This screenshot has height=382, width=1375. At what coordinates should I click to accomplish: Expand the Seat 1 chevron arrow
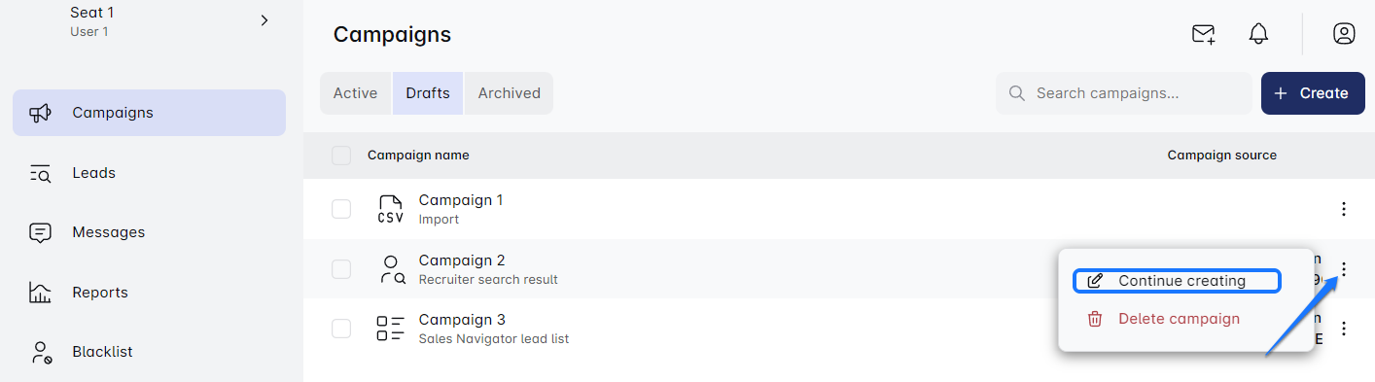click(264, 20)
